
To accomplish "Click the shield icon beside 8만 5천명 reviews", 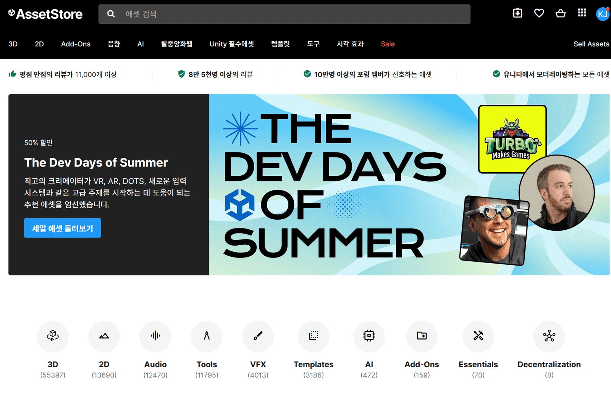I will click(181, 74).
